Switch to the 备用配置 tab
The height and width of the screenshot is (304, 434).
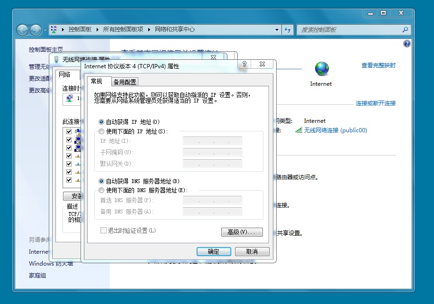point(125,82)
